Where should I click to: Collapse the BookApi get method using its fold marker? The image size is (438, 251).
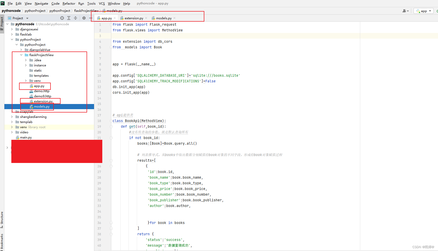(111, 126)
